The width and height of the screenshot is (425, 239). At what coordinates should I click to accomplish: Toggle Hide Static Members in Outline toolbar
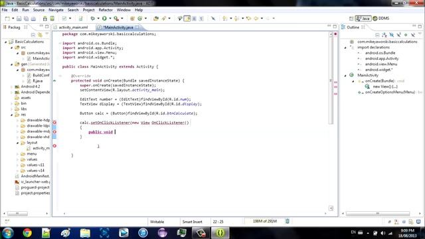(398, 35)
